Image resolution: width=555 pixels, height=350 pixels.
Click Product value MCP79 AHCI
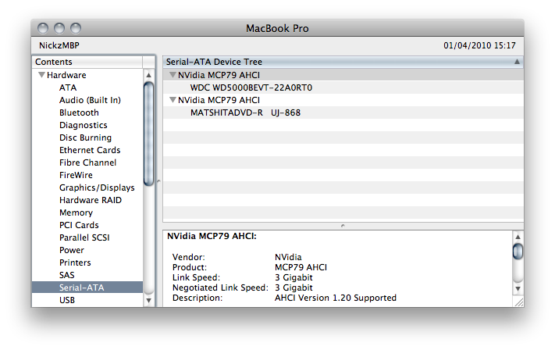[x=301, y=267]
